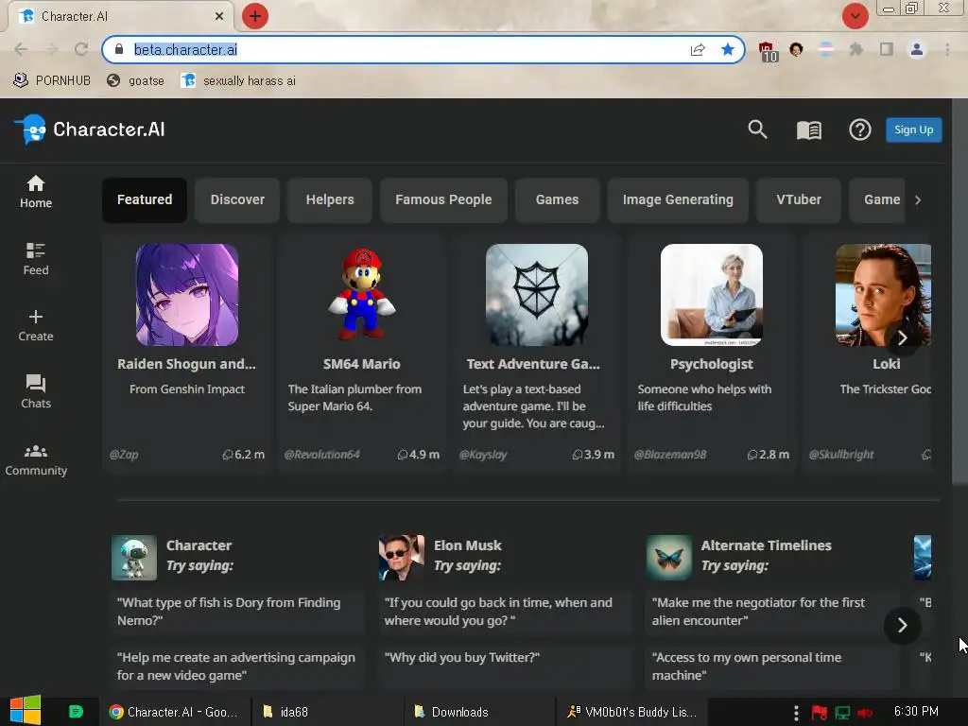Open Text Adventure Game card image
968x726 pixels.
click(x=537, y=295)
